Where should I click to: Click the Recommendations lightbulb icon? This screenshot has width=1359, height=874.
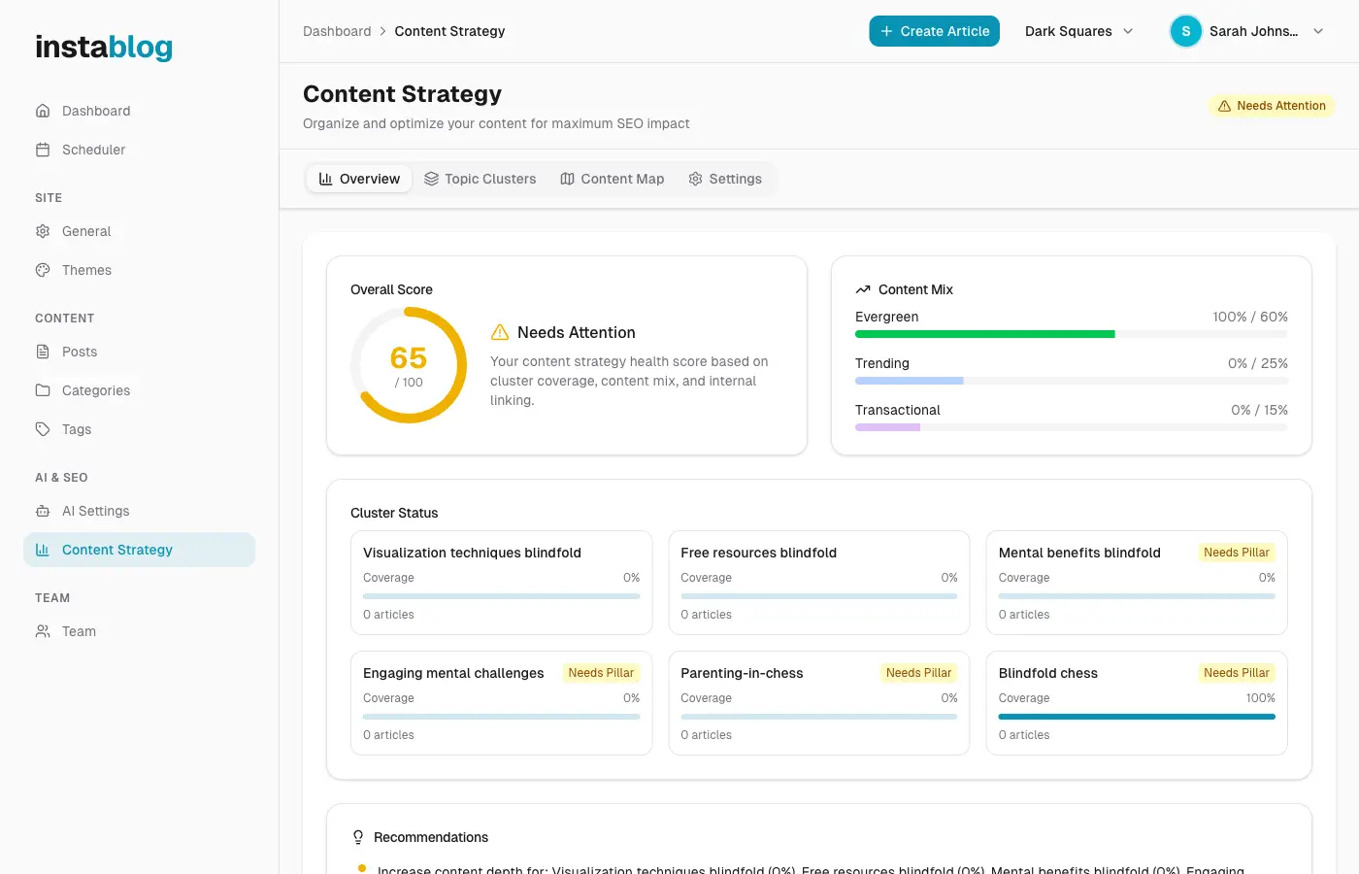tap(358, 836)
